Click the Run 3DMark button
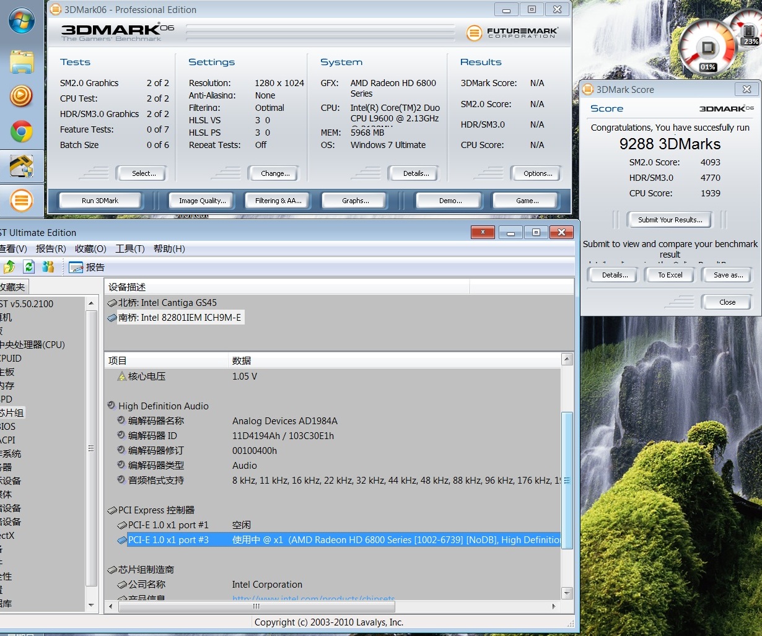This screenshot has width=762, height=636. (x=100, y=201)
